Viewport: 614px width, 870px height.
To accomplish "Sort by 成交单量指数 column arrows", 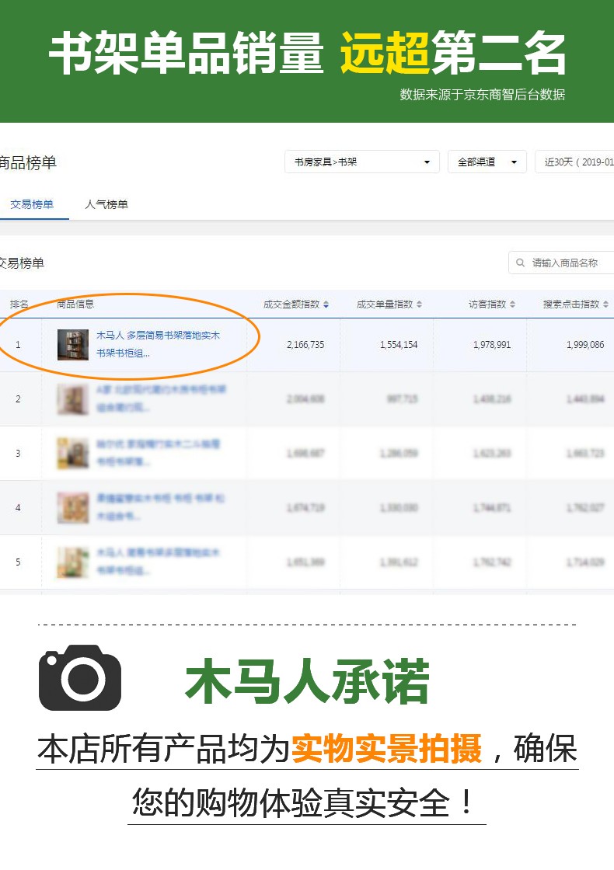I will click(x=419, y=304).
